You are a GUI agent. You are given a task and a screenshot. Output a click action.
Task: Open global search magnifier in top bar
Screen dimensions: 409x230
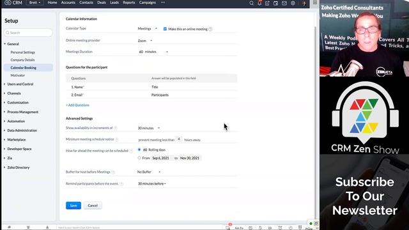click(251, 3)
